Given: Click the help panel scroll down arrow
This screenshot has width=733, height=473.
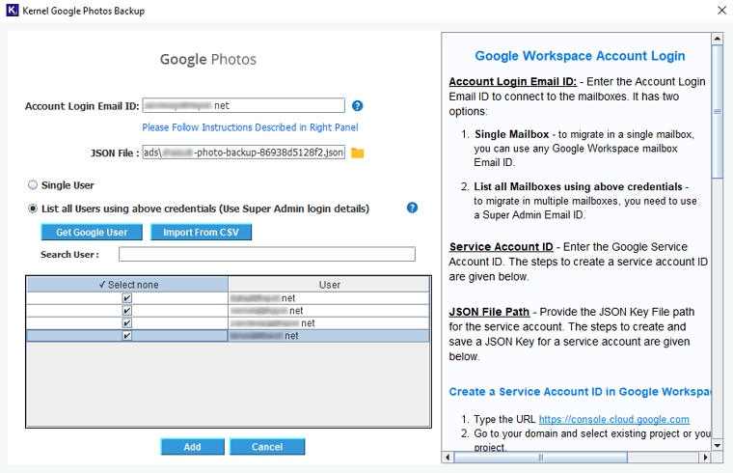Looking at the screenshot, I should (x=718, y=445).
